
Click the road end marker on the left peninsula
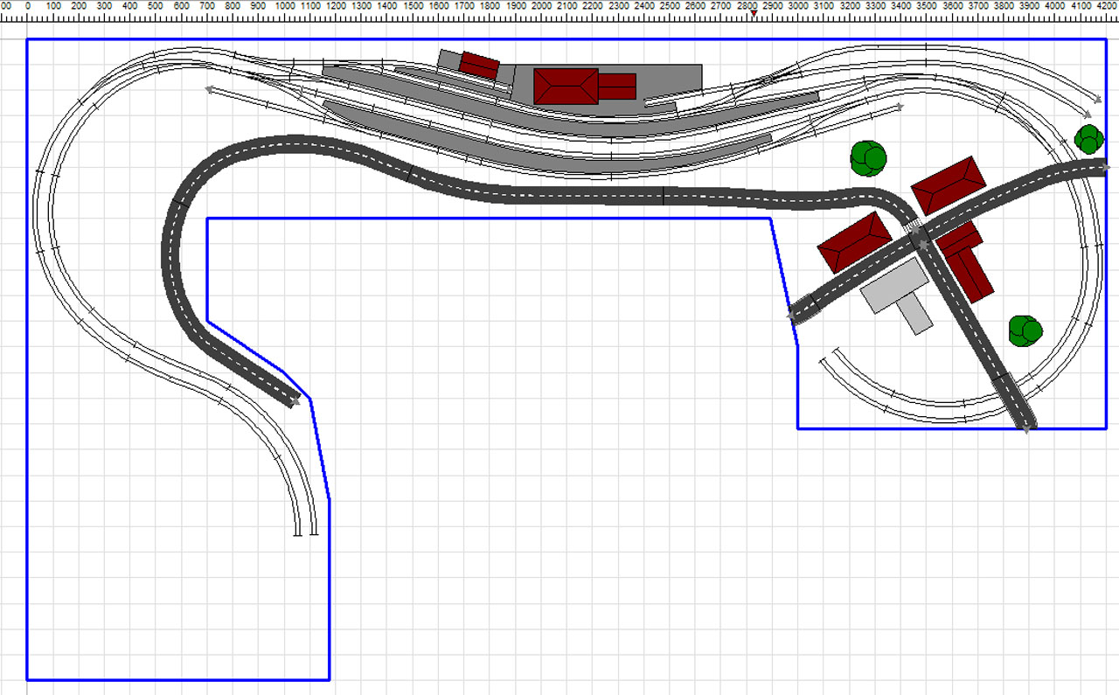[x=295, y=402]
